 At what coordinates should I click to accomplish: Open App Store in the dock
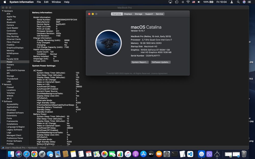[143, 154]
